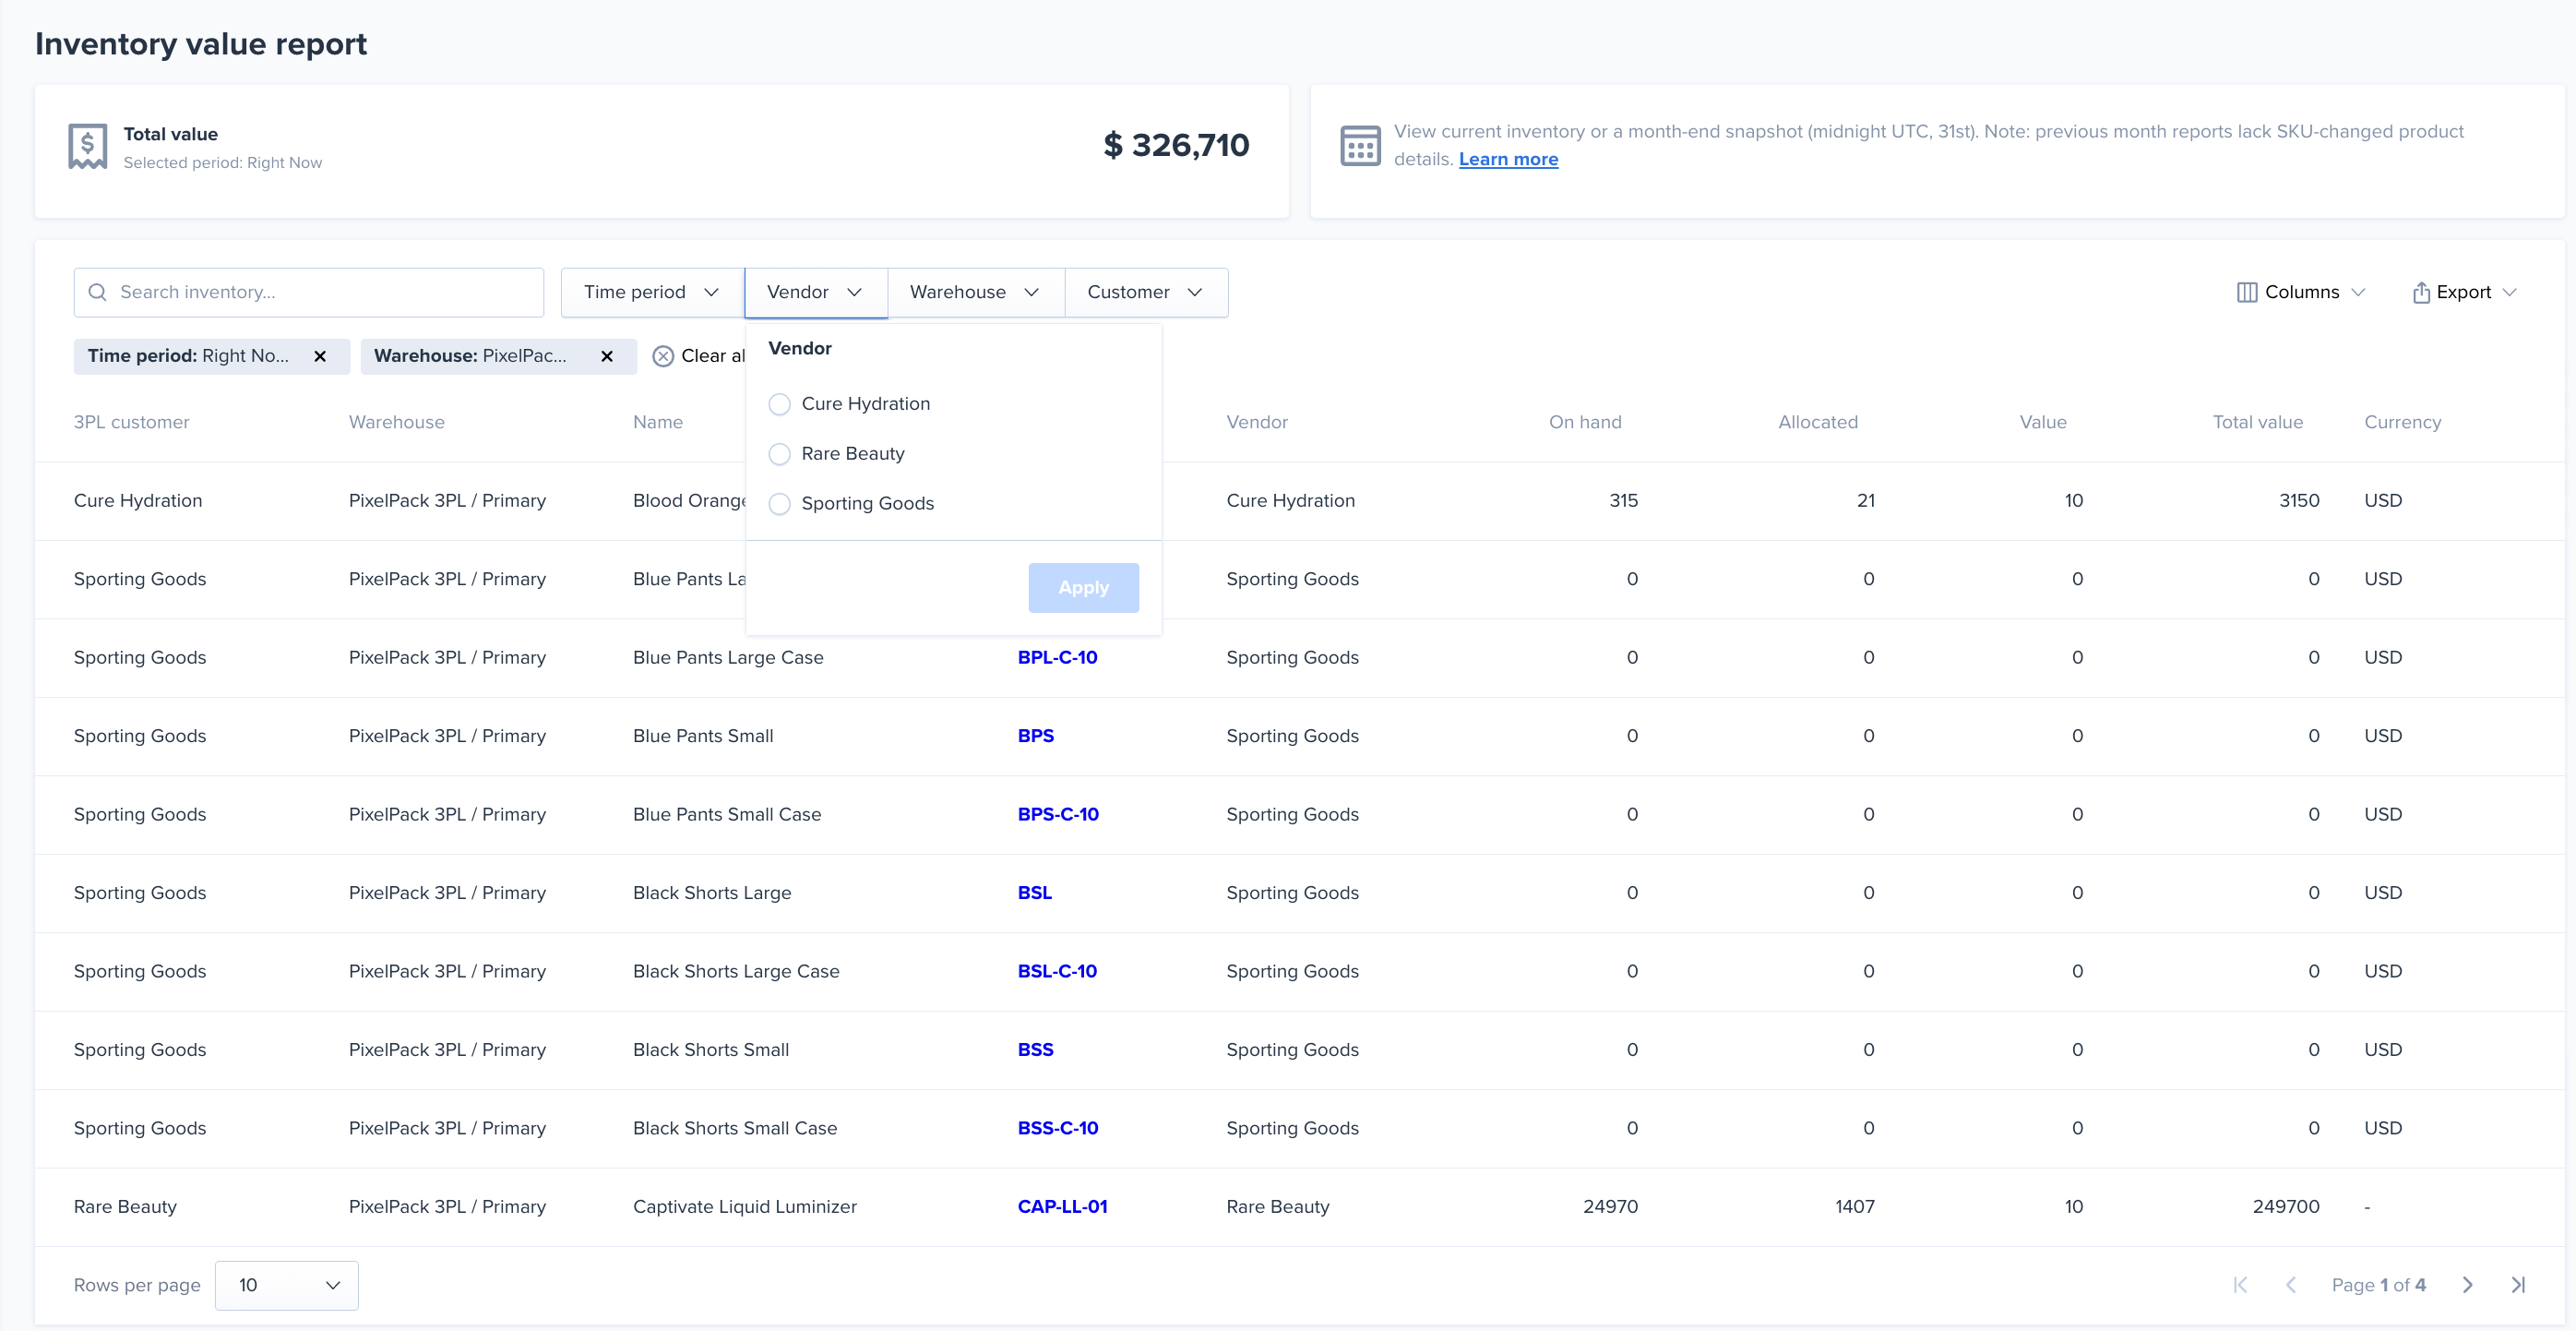Select Sporting Goods vendor radio
2576x1331 pixels.
(x=779, y=503)
